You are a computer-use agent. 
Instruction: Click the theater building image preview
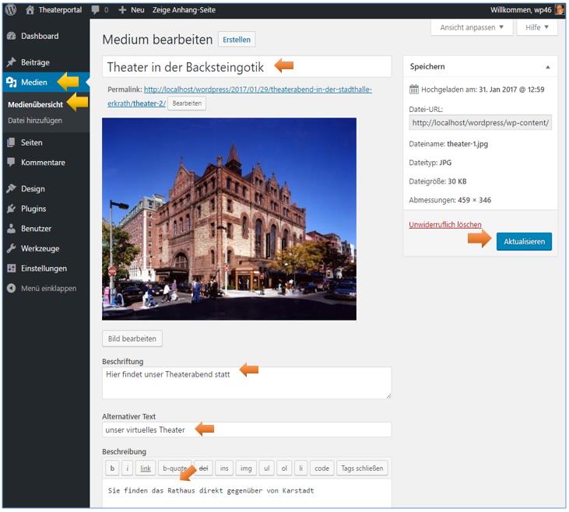coord(229,219)
